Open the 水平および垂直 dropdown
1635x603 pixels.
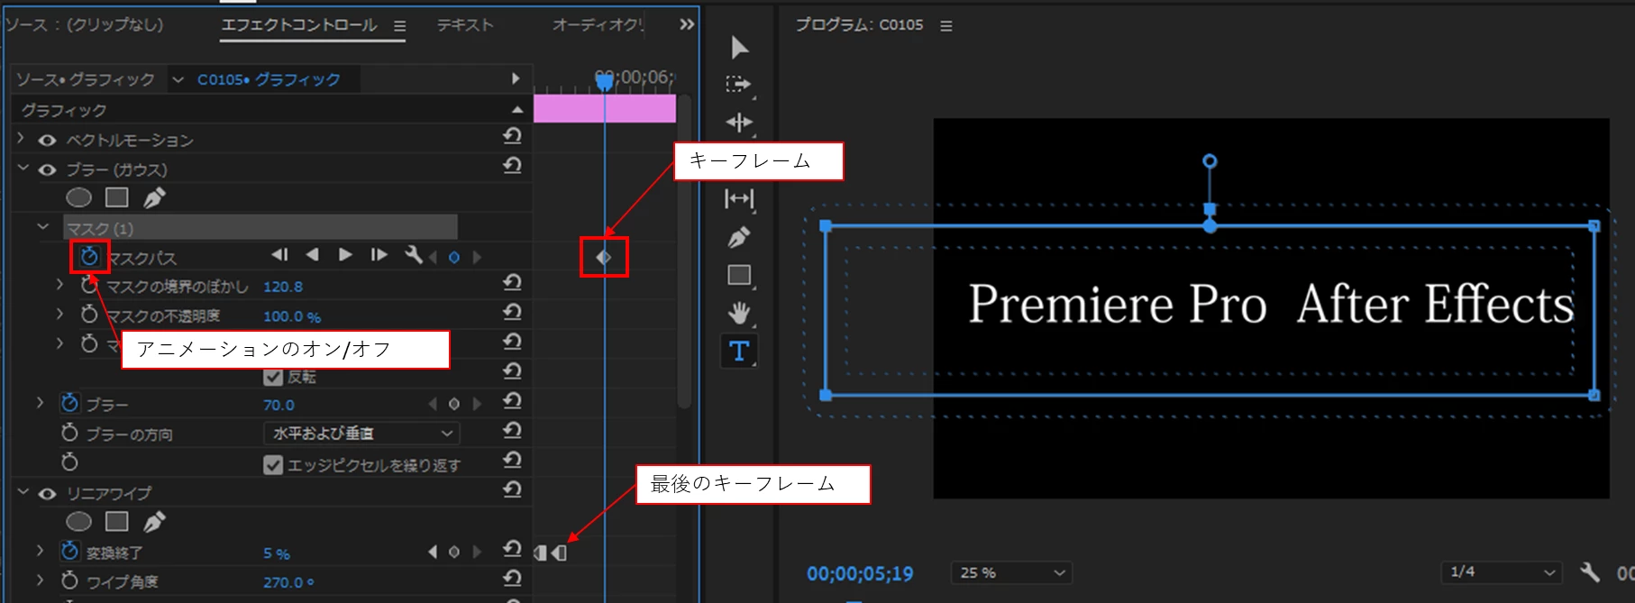(361, 434)
